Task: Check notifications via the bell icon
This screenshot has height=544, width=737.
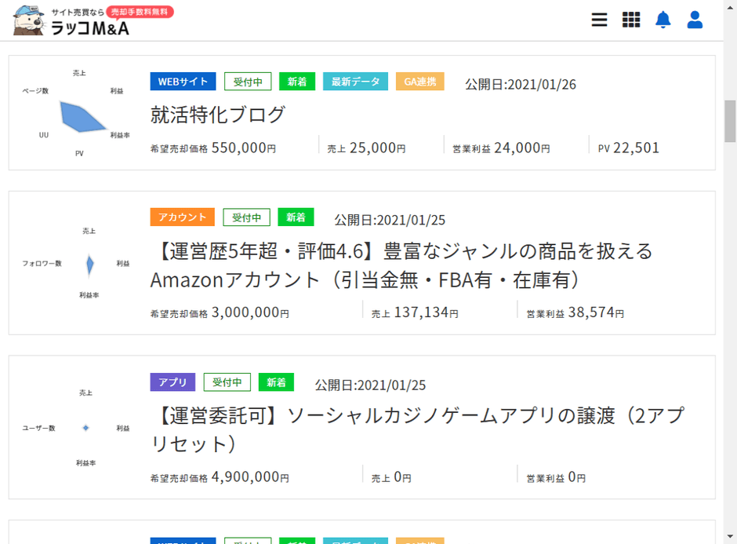Action: point(663,20)
